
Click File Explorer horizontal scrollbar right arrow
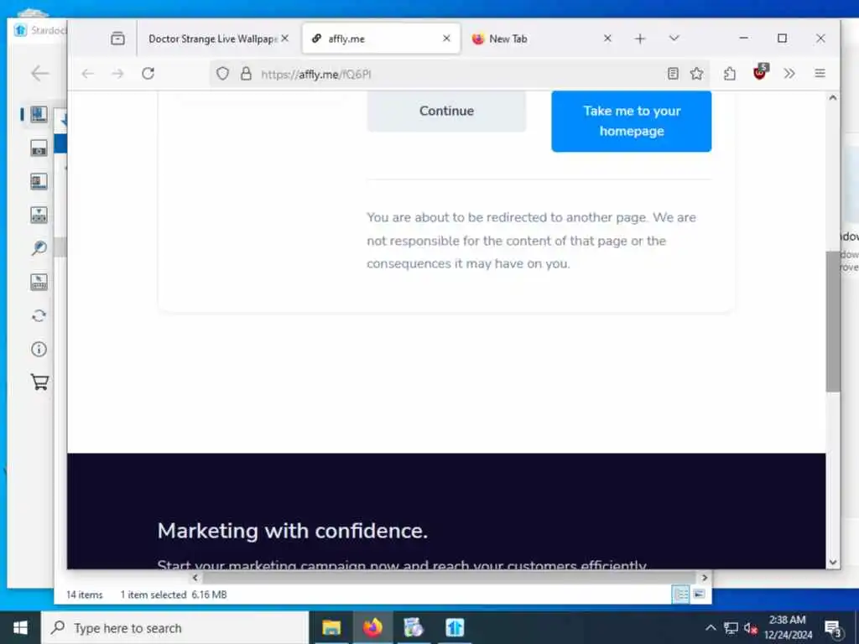click(x=705, y=577)
